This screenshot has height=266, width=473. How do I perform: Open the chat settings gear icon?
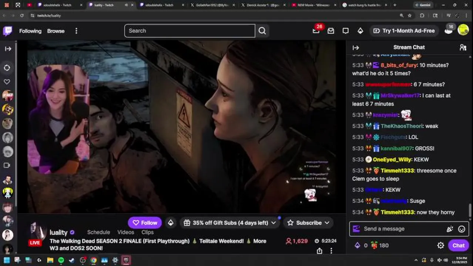point(440,245)
